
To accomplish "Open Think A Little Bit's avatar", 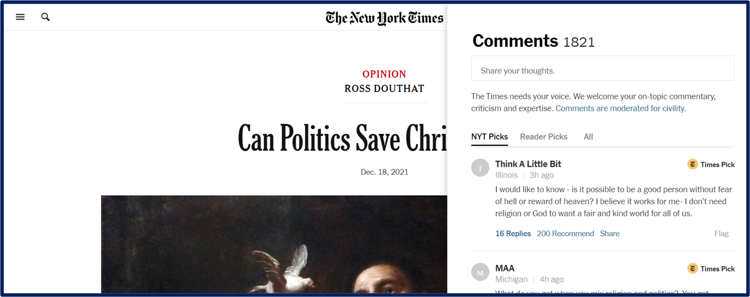I will tap(480, 168).
